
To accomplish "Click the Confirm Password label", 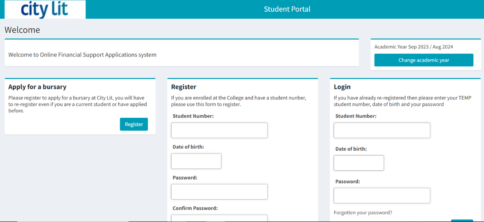I will click(x=195, y=208).
